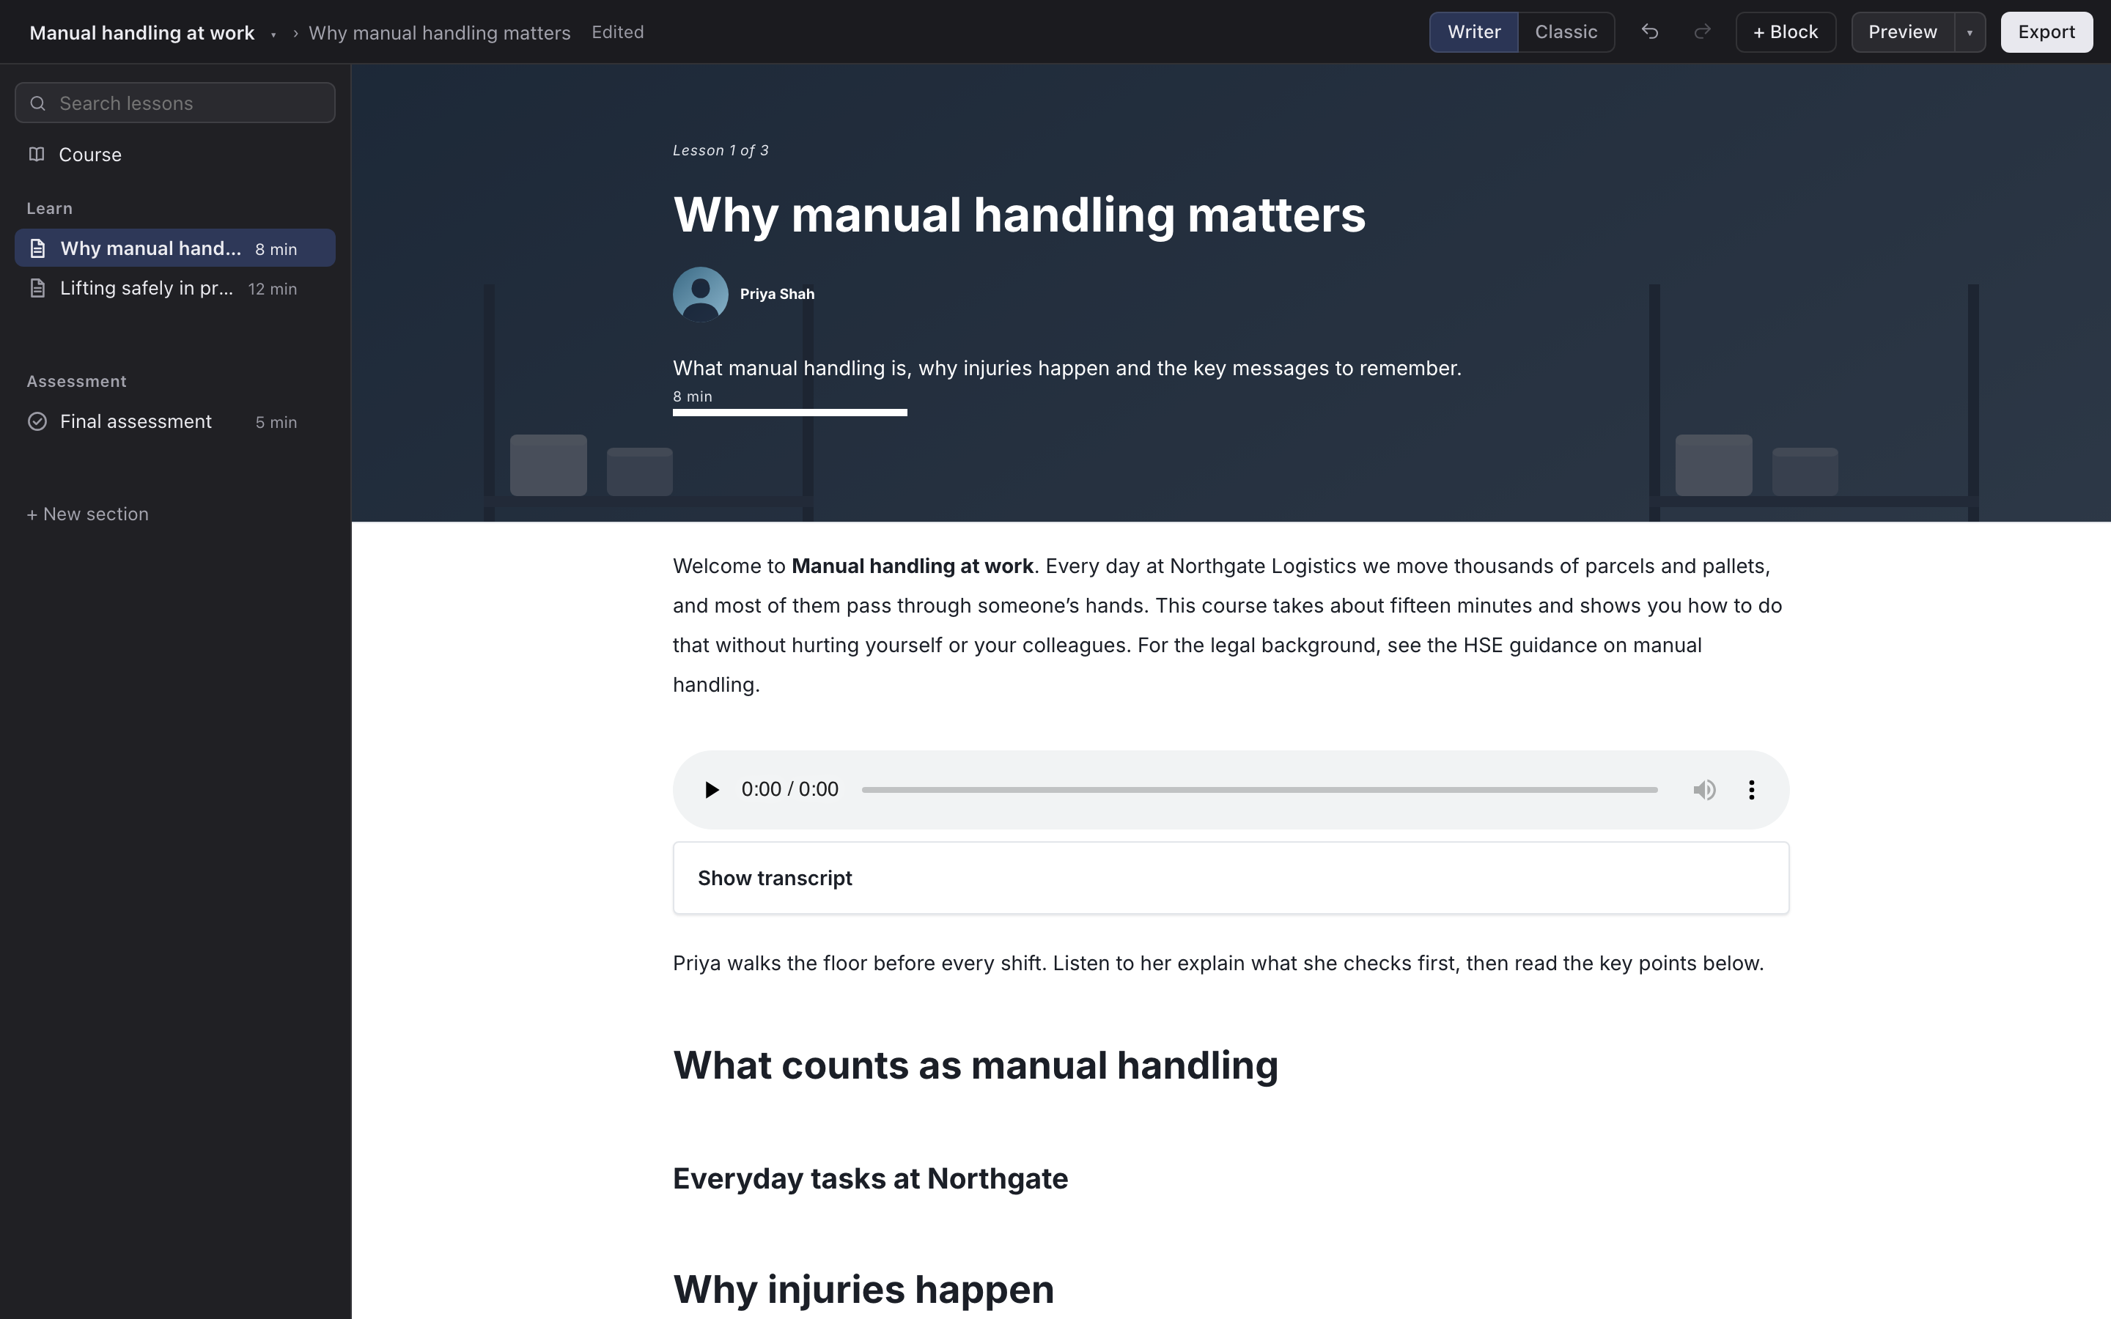Click the lesson duration progress bar
The image size is (2111, 1319).
[789, 413]
